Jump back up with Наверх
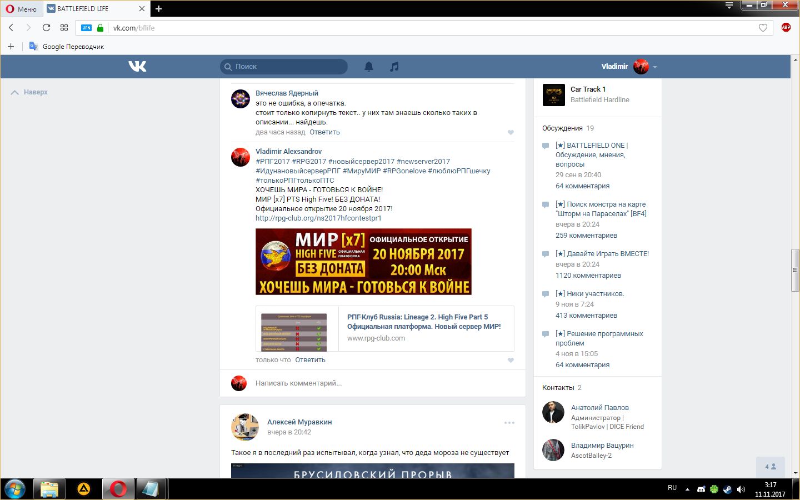 tap(29, 92)
